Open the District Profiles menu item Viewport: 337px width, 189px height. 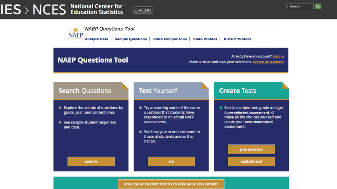point(238,39)
